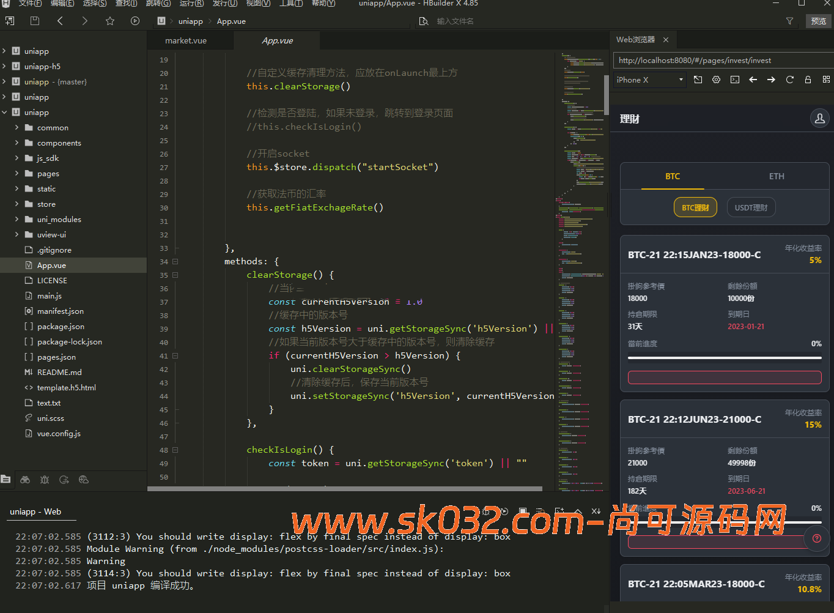Open the iPhone X device dropdown

649,80
